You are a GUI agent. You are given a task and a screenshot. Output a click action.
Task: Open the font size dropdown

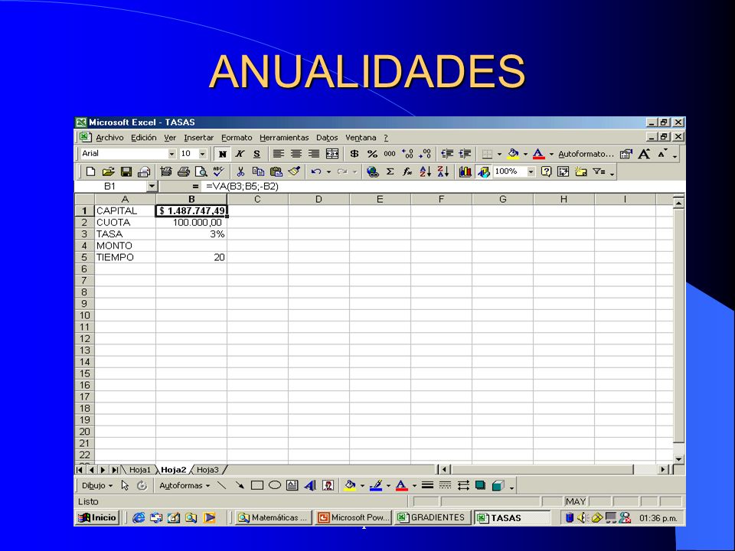coord(202,154)
